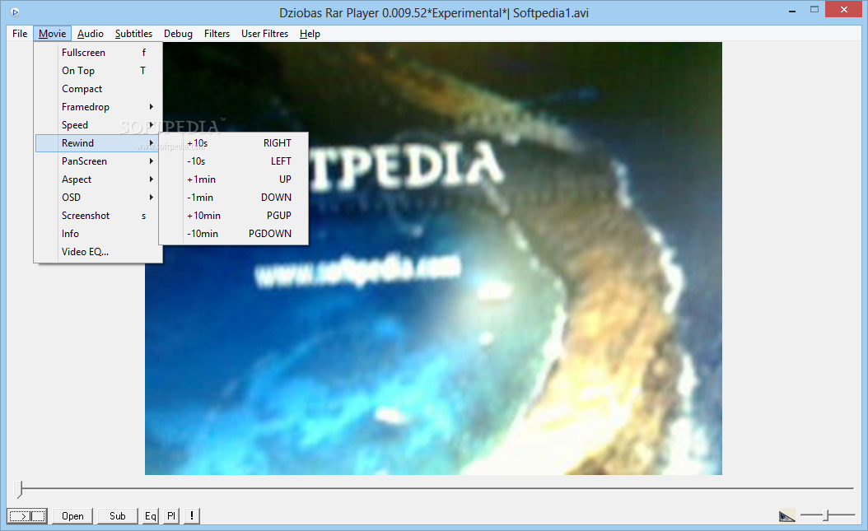Maximize the player window
Viewport: 868px width, 531px height.
pos(814,9)
